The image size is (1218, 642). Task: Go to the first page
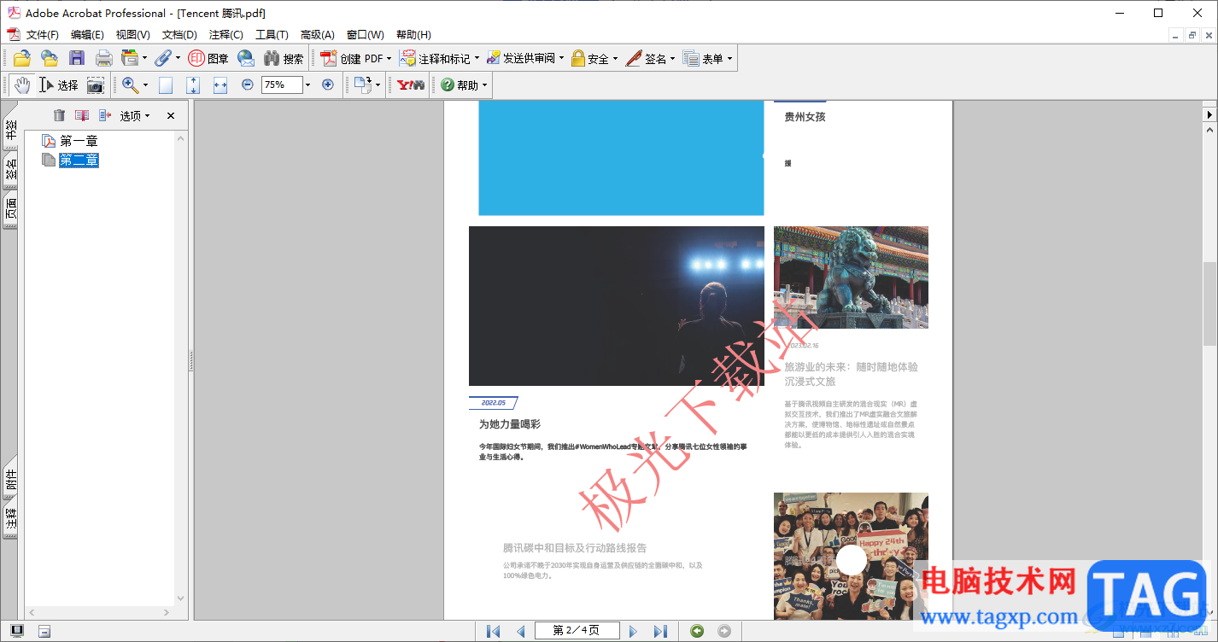tap(493, 631)
